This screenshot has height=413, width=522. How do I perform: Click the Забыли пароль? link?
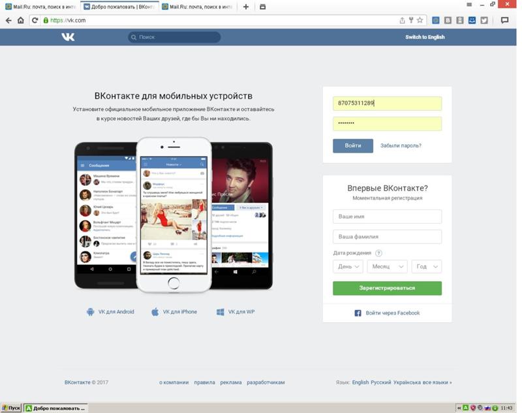[401, 145]
